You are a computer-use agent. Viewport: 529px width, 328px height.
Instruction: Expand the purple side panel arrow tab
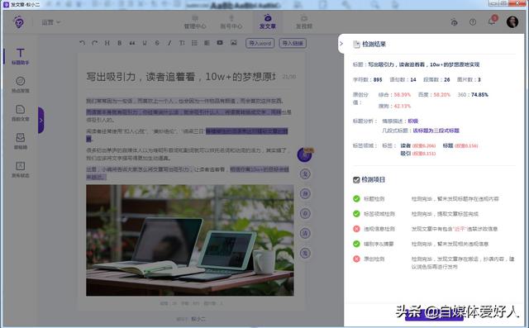coord(41,120)
